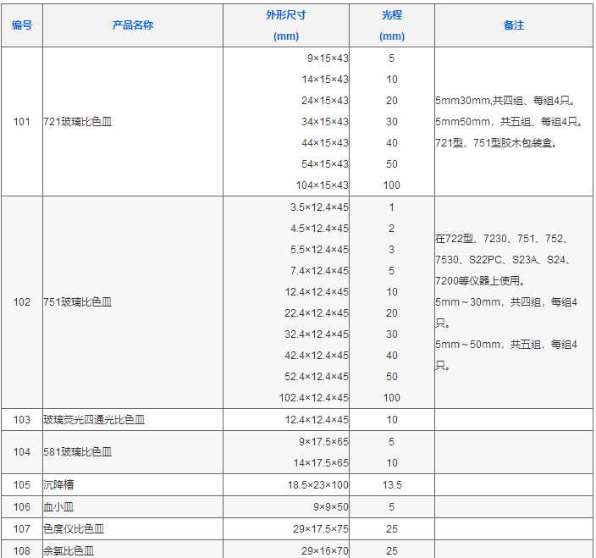This screenshot has height=558, width=596.
Task: Select row number 103
Action: click(x=22, y=420)
